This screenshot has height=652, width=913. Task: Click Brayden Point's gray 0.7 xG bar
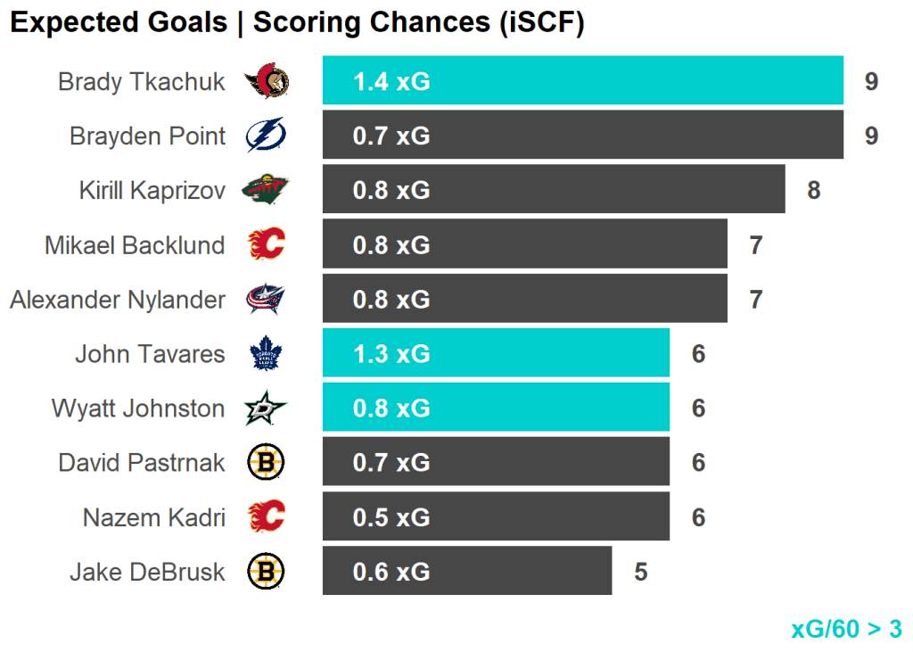[582, 136]
